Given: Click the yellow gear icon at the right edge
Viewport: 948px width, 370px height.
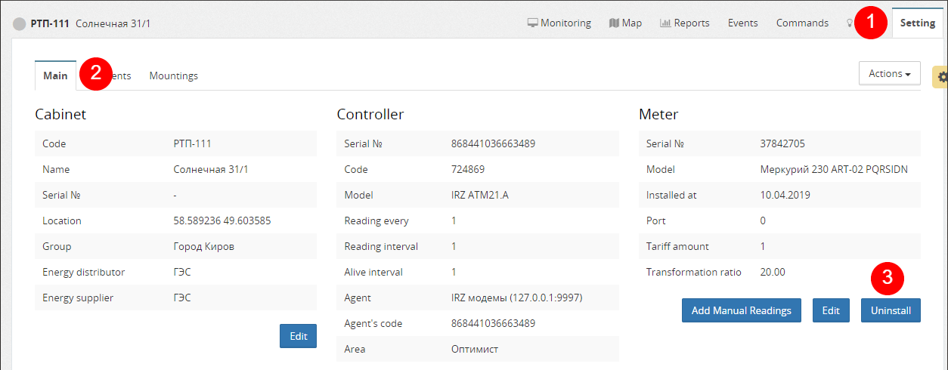Looking at the screenshot, I should [941, 77].
